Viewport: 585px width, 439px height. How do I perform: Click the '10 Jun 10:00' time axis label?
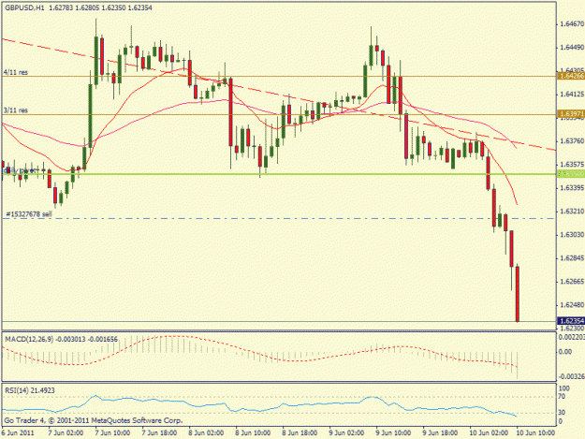click(535, 433)
